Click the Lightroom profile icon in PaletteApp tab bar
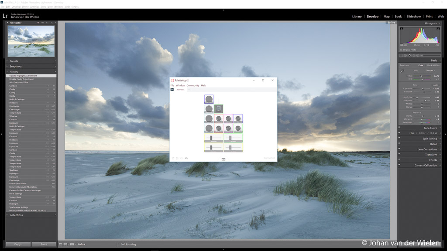Viewport: 447px width, 251px height. pyautogui.click(x=172, y=90)
